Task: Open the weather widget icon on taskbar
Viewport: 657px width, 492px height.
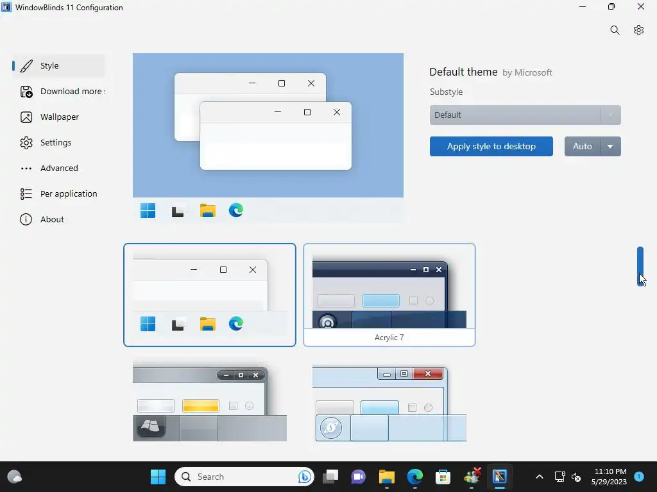Action: pos(15,477)
